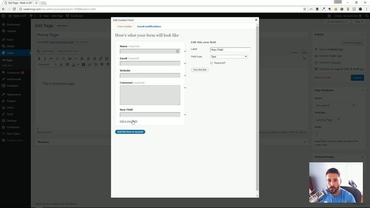Click the Italic icon in page editor

coord(45,58)
